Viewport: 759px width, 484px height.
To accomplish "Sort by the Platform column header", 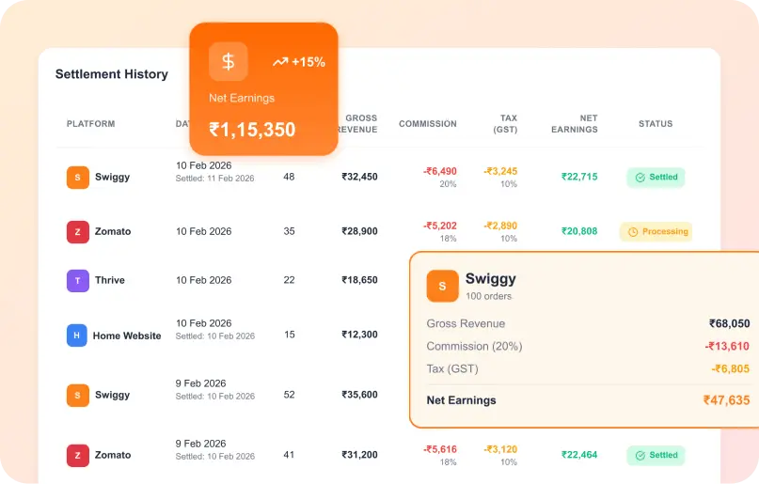I will (x=90, y=124).
